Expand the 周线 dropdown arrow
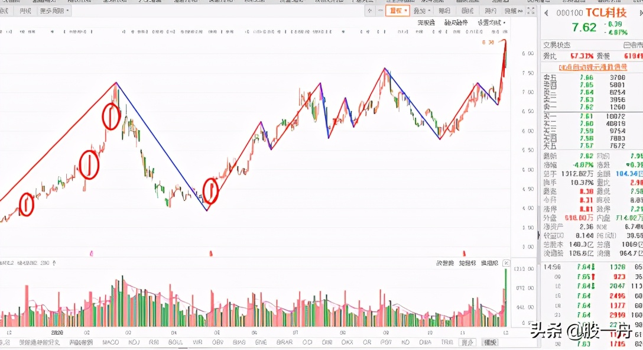The height and width of the screenshot is (350, 643). click(68, 11)
